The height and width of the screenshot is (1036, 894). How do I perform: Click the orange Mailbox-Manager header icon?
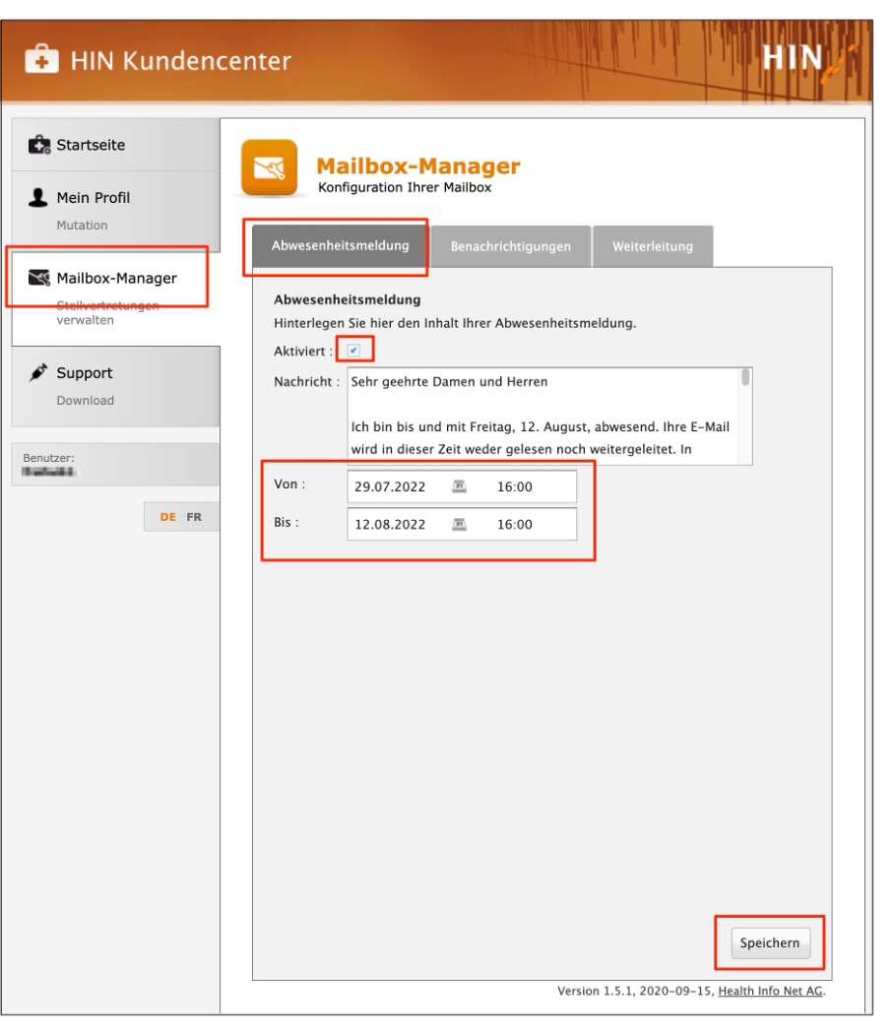[x=269, y=168]
